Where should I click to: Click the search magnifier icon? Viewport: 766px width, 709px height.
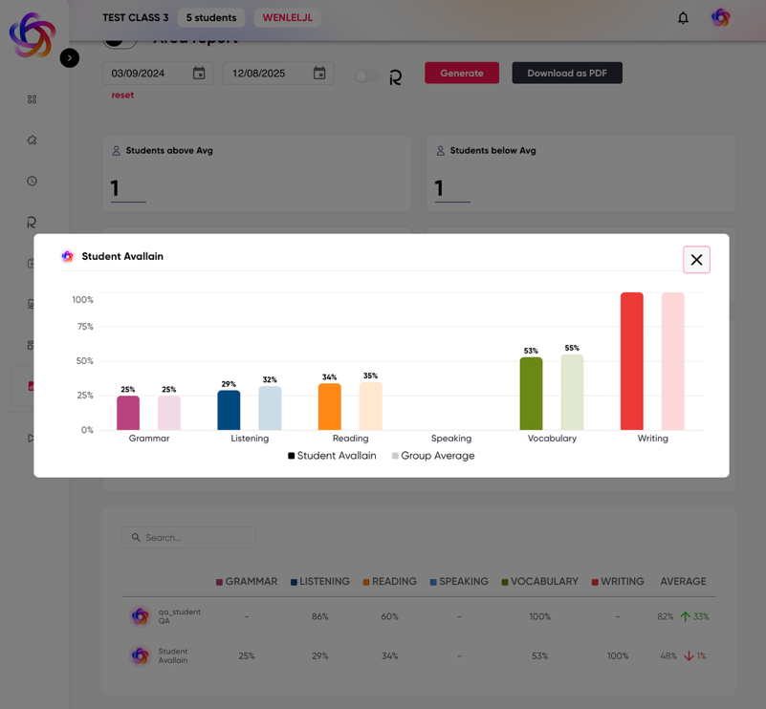[136, 537]
